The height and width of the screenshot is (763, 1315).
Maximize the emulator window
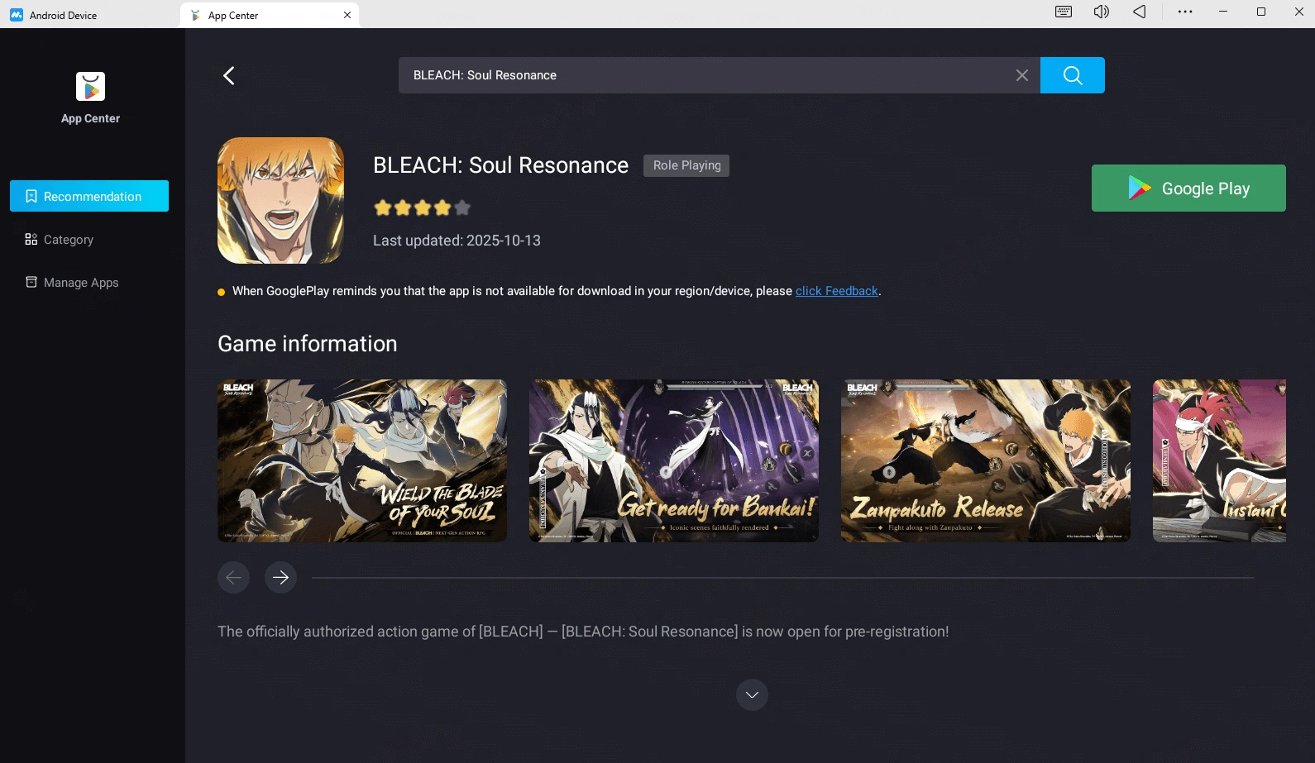coord(1261,12)
